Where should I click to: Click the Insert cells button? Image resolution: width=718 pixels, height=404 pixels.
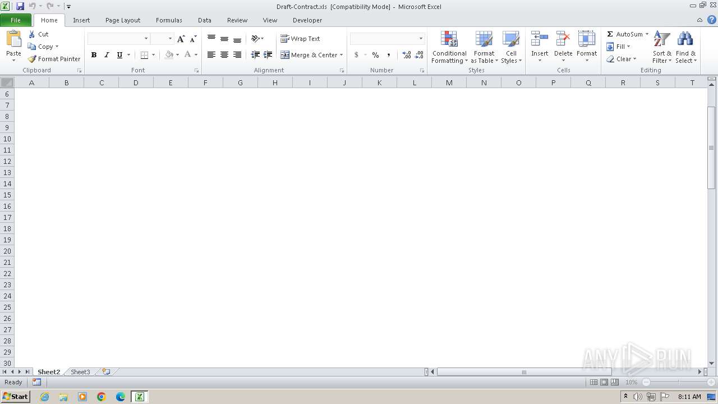[540, 48]
